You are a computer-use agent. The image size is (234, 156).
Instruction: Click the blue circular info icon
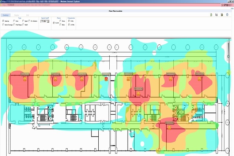click(x=227, y=15)
